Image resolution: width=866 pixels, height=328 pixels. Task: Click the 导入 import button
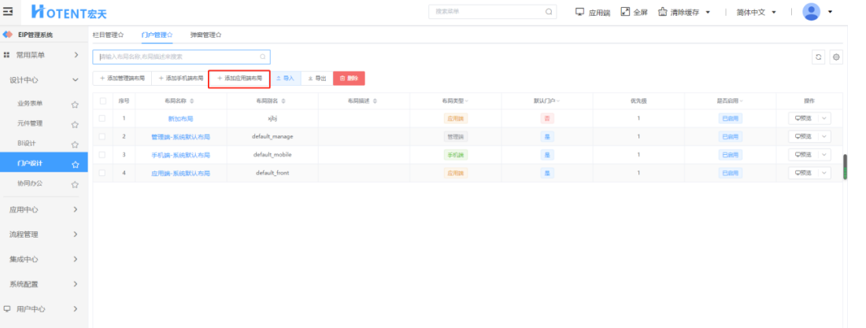tap(286, 79)
